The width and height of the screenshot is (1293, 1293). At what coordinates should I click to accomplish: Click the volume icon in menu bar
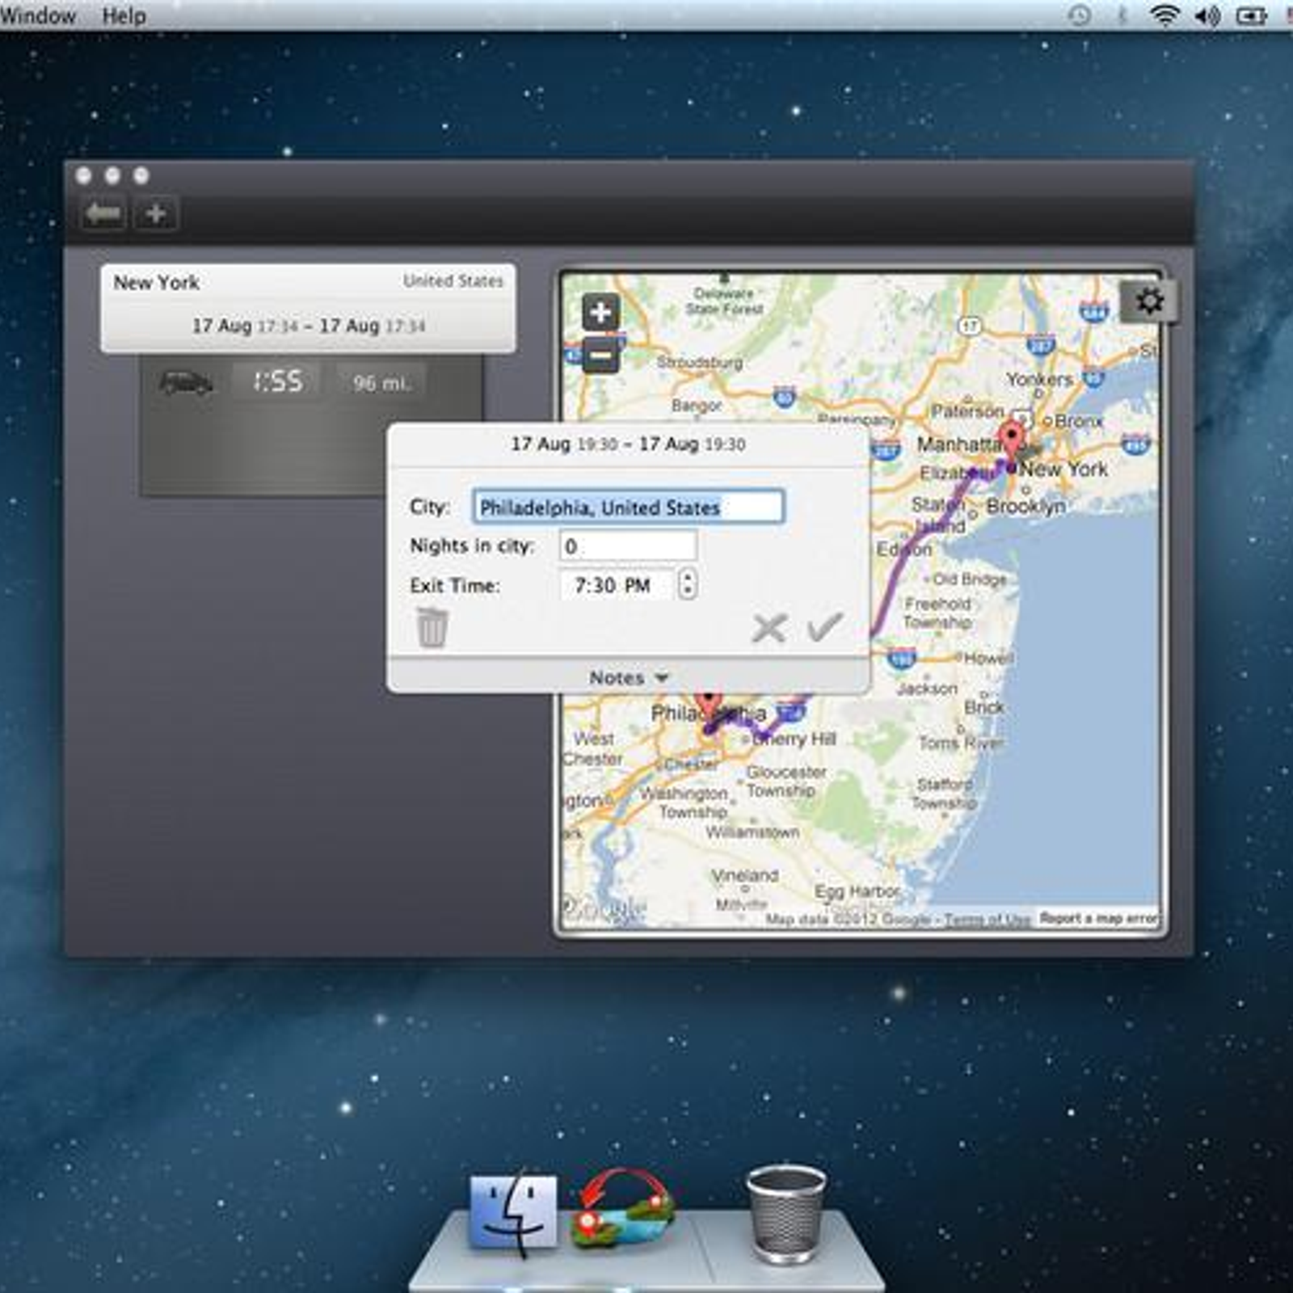(x=1207, y=15)
